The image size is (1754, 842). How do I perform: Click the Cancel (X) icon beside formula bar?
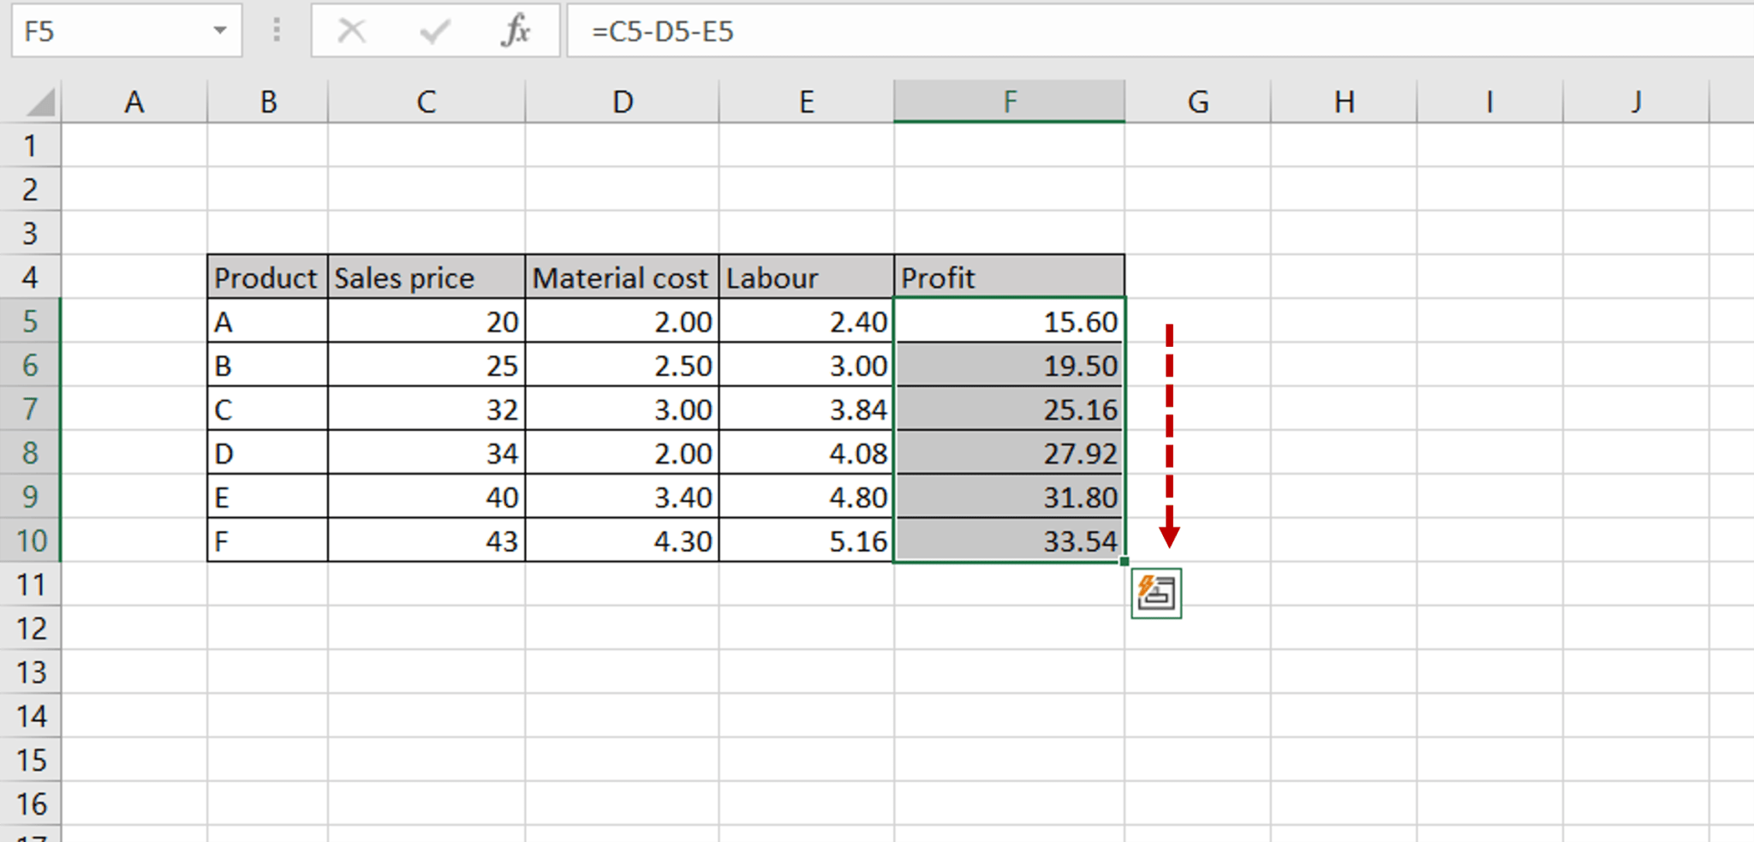350,32
